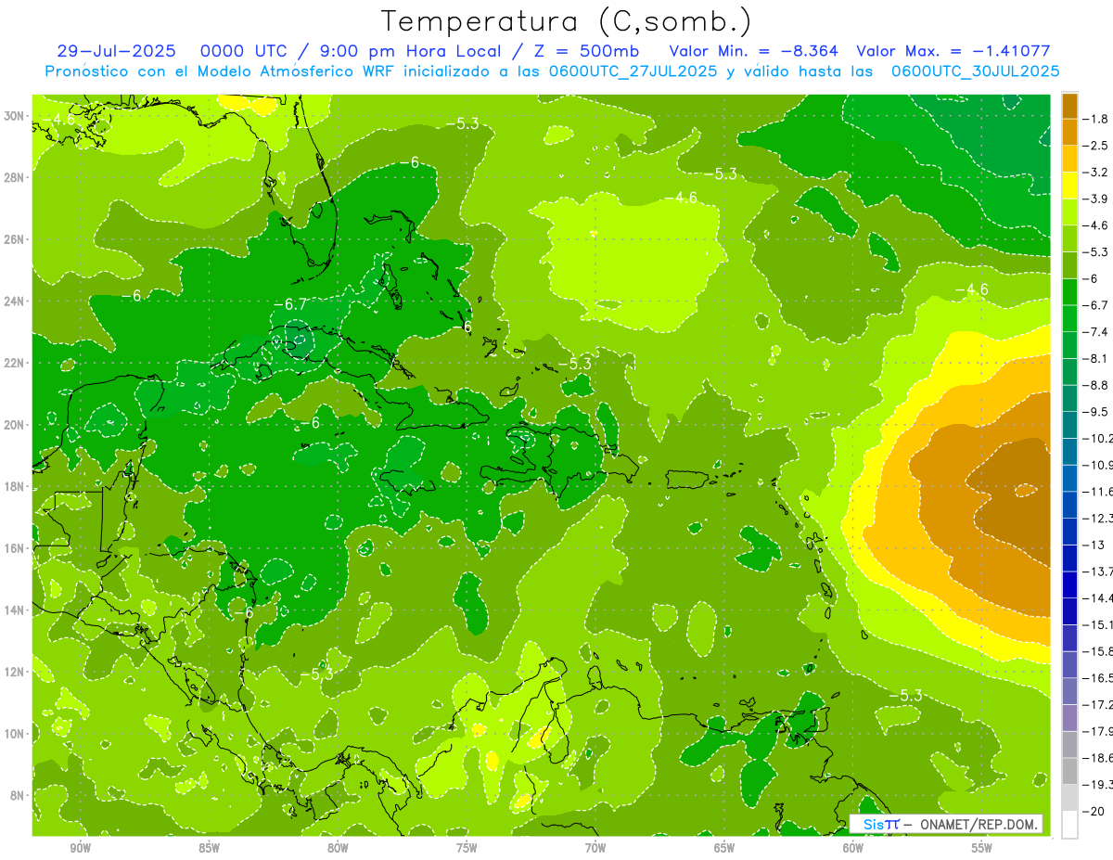Screen dimensions: 1113x860
Task: Click the "80W" longitude axis label
Action: click(338, 848)
